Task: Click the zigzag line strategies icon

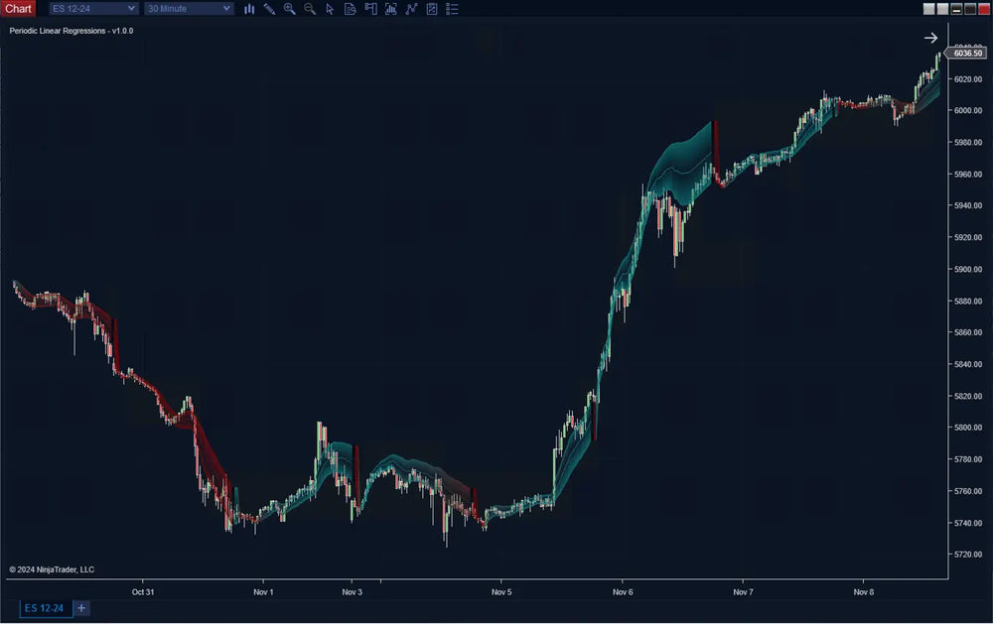Action: click(411, 9)
